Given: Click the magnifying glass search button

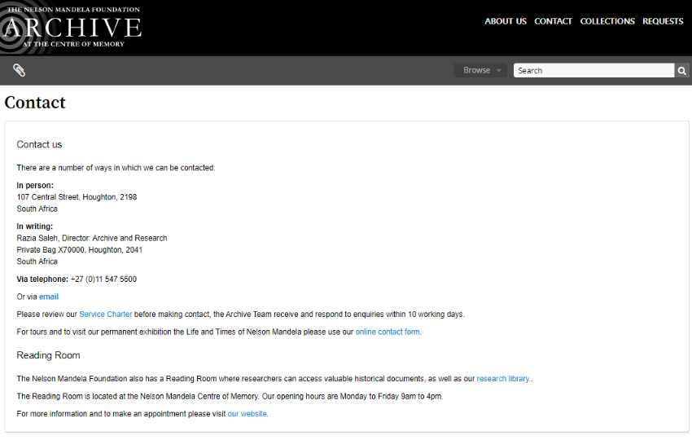Looking at the screenshot, I should coord(682,71).
